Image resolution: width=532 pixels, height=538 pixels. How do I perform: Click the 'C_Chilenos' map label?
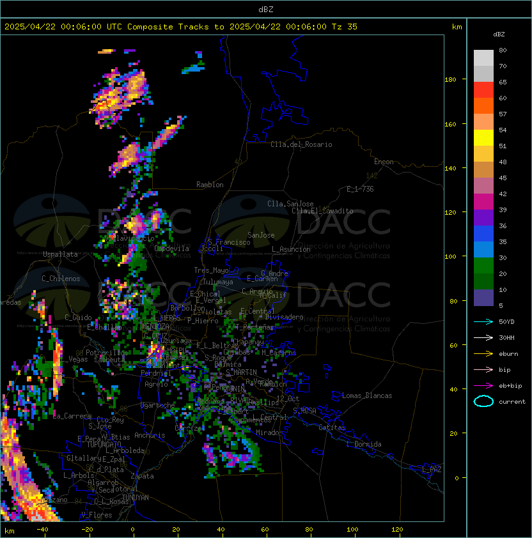pyautogui.click(x=61, y=279)
